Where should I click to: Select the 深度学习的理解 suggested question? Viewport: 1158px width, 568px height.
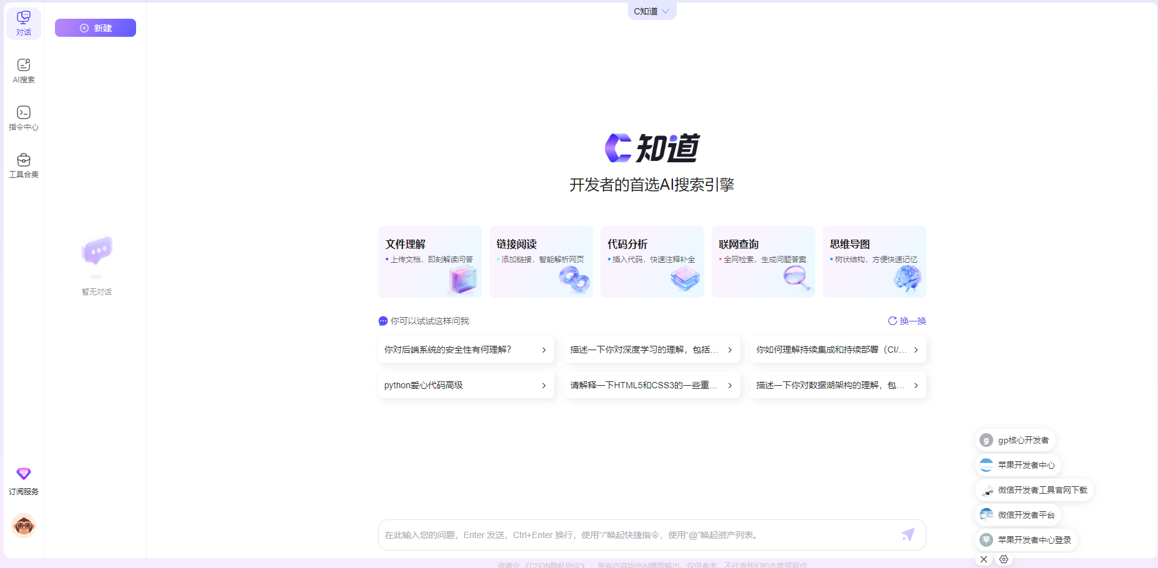pos(652,350)
